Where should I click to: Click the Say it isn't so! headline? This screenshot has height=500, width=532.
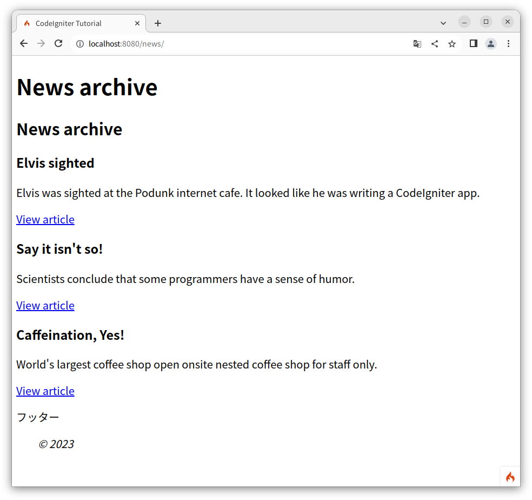coord(59,249)
